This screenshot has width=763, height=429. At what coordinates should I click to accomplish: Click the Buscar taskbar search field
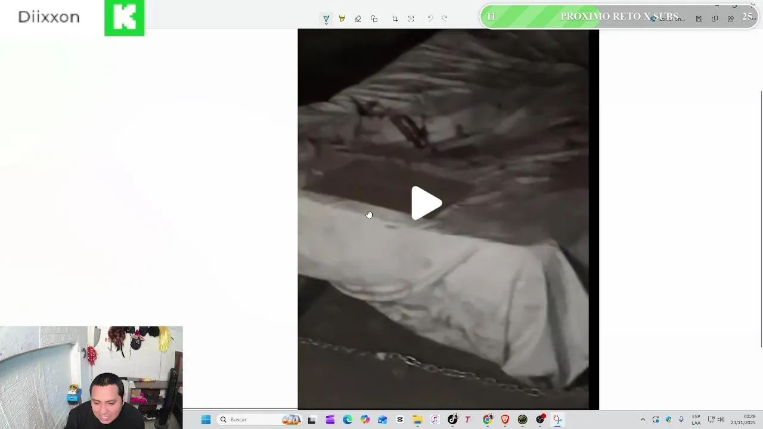pyautogui.click(x=259, y=419)
